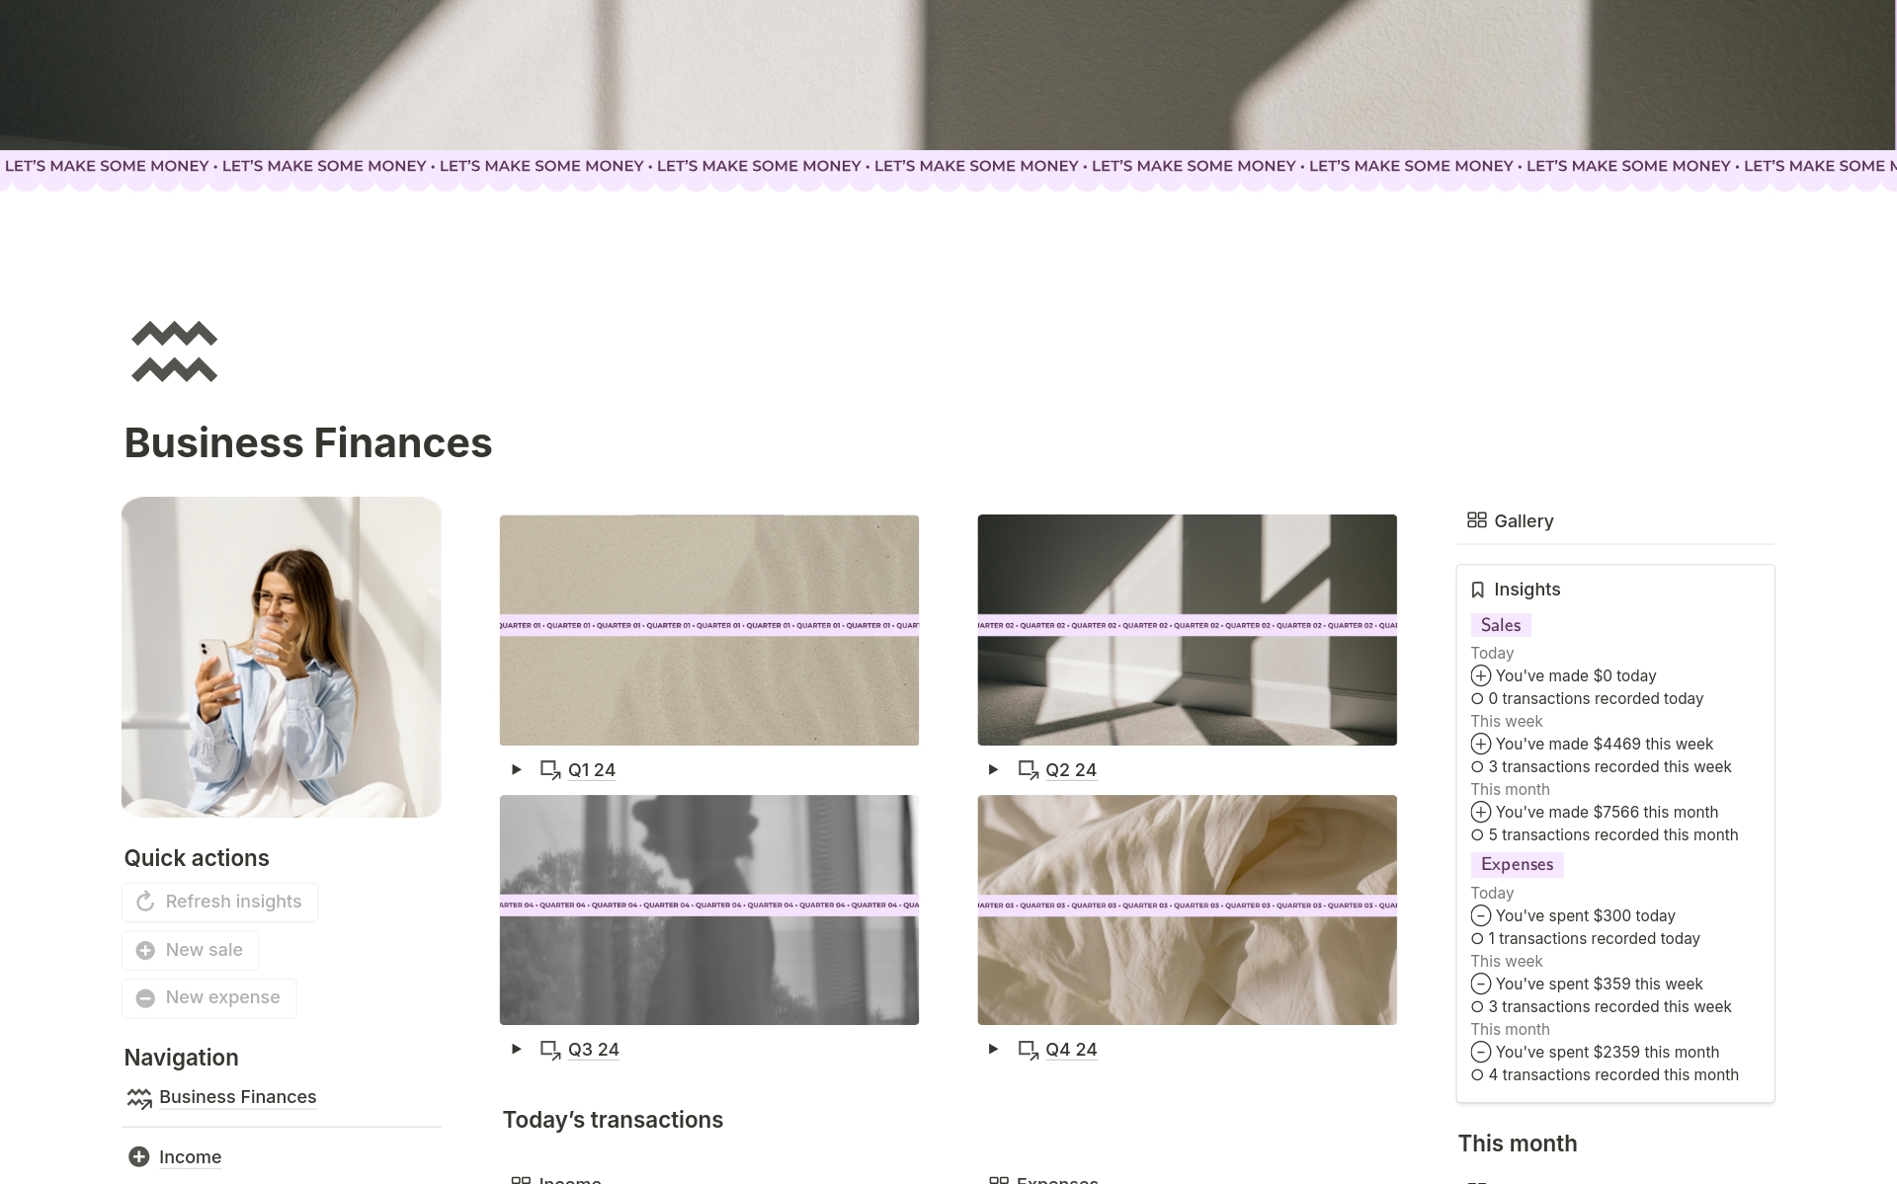Screen dimensions: 1897x1184
Task: Click the Business Finances navigation wave icon
Action: point(139,1097)
